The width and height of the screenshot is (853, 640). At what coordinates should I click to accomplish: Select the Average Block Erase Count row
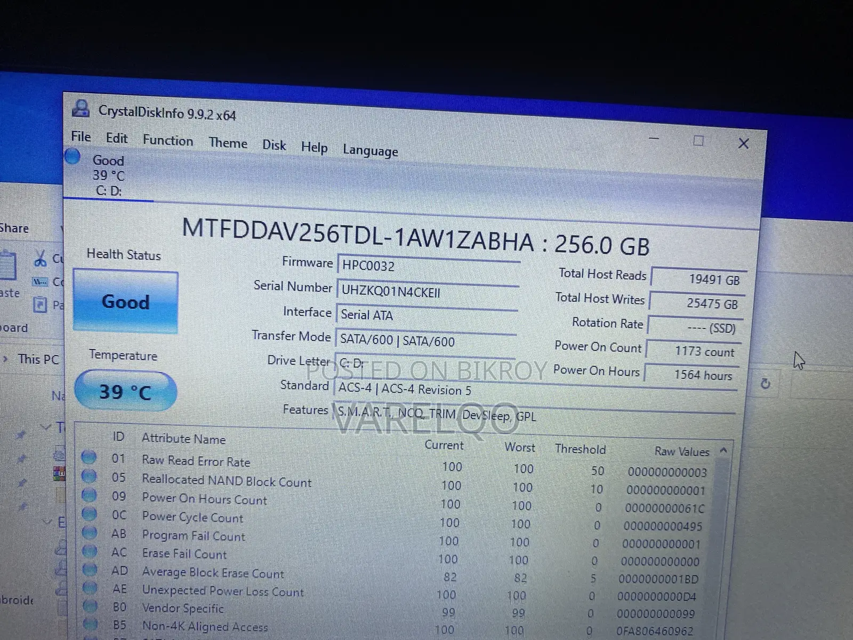coord(391,574)
